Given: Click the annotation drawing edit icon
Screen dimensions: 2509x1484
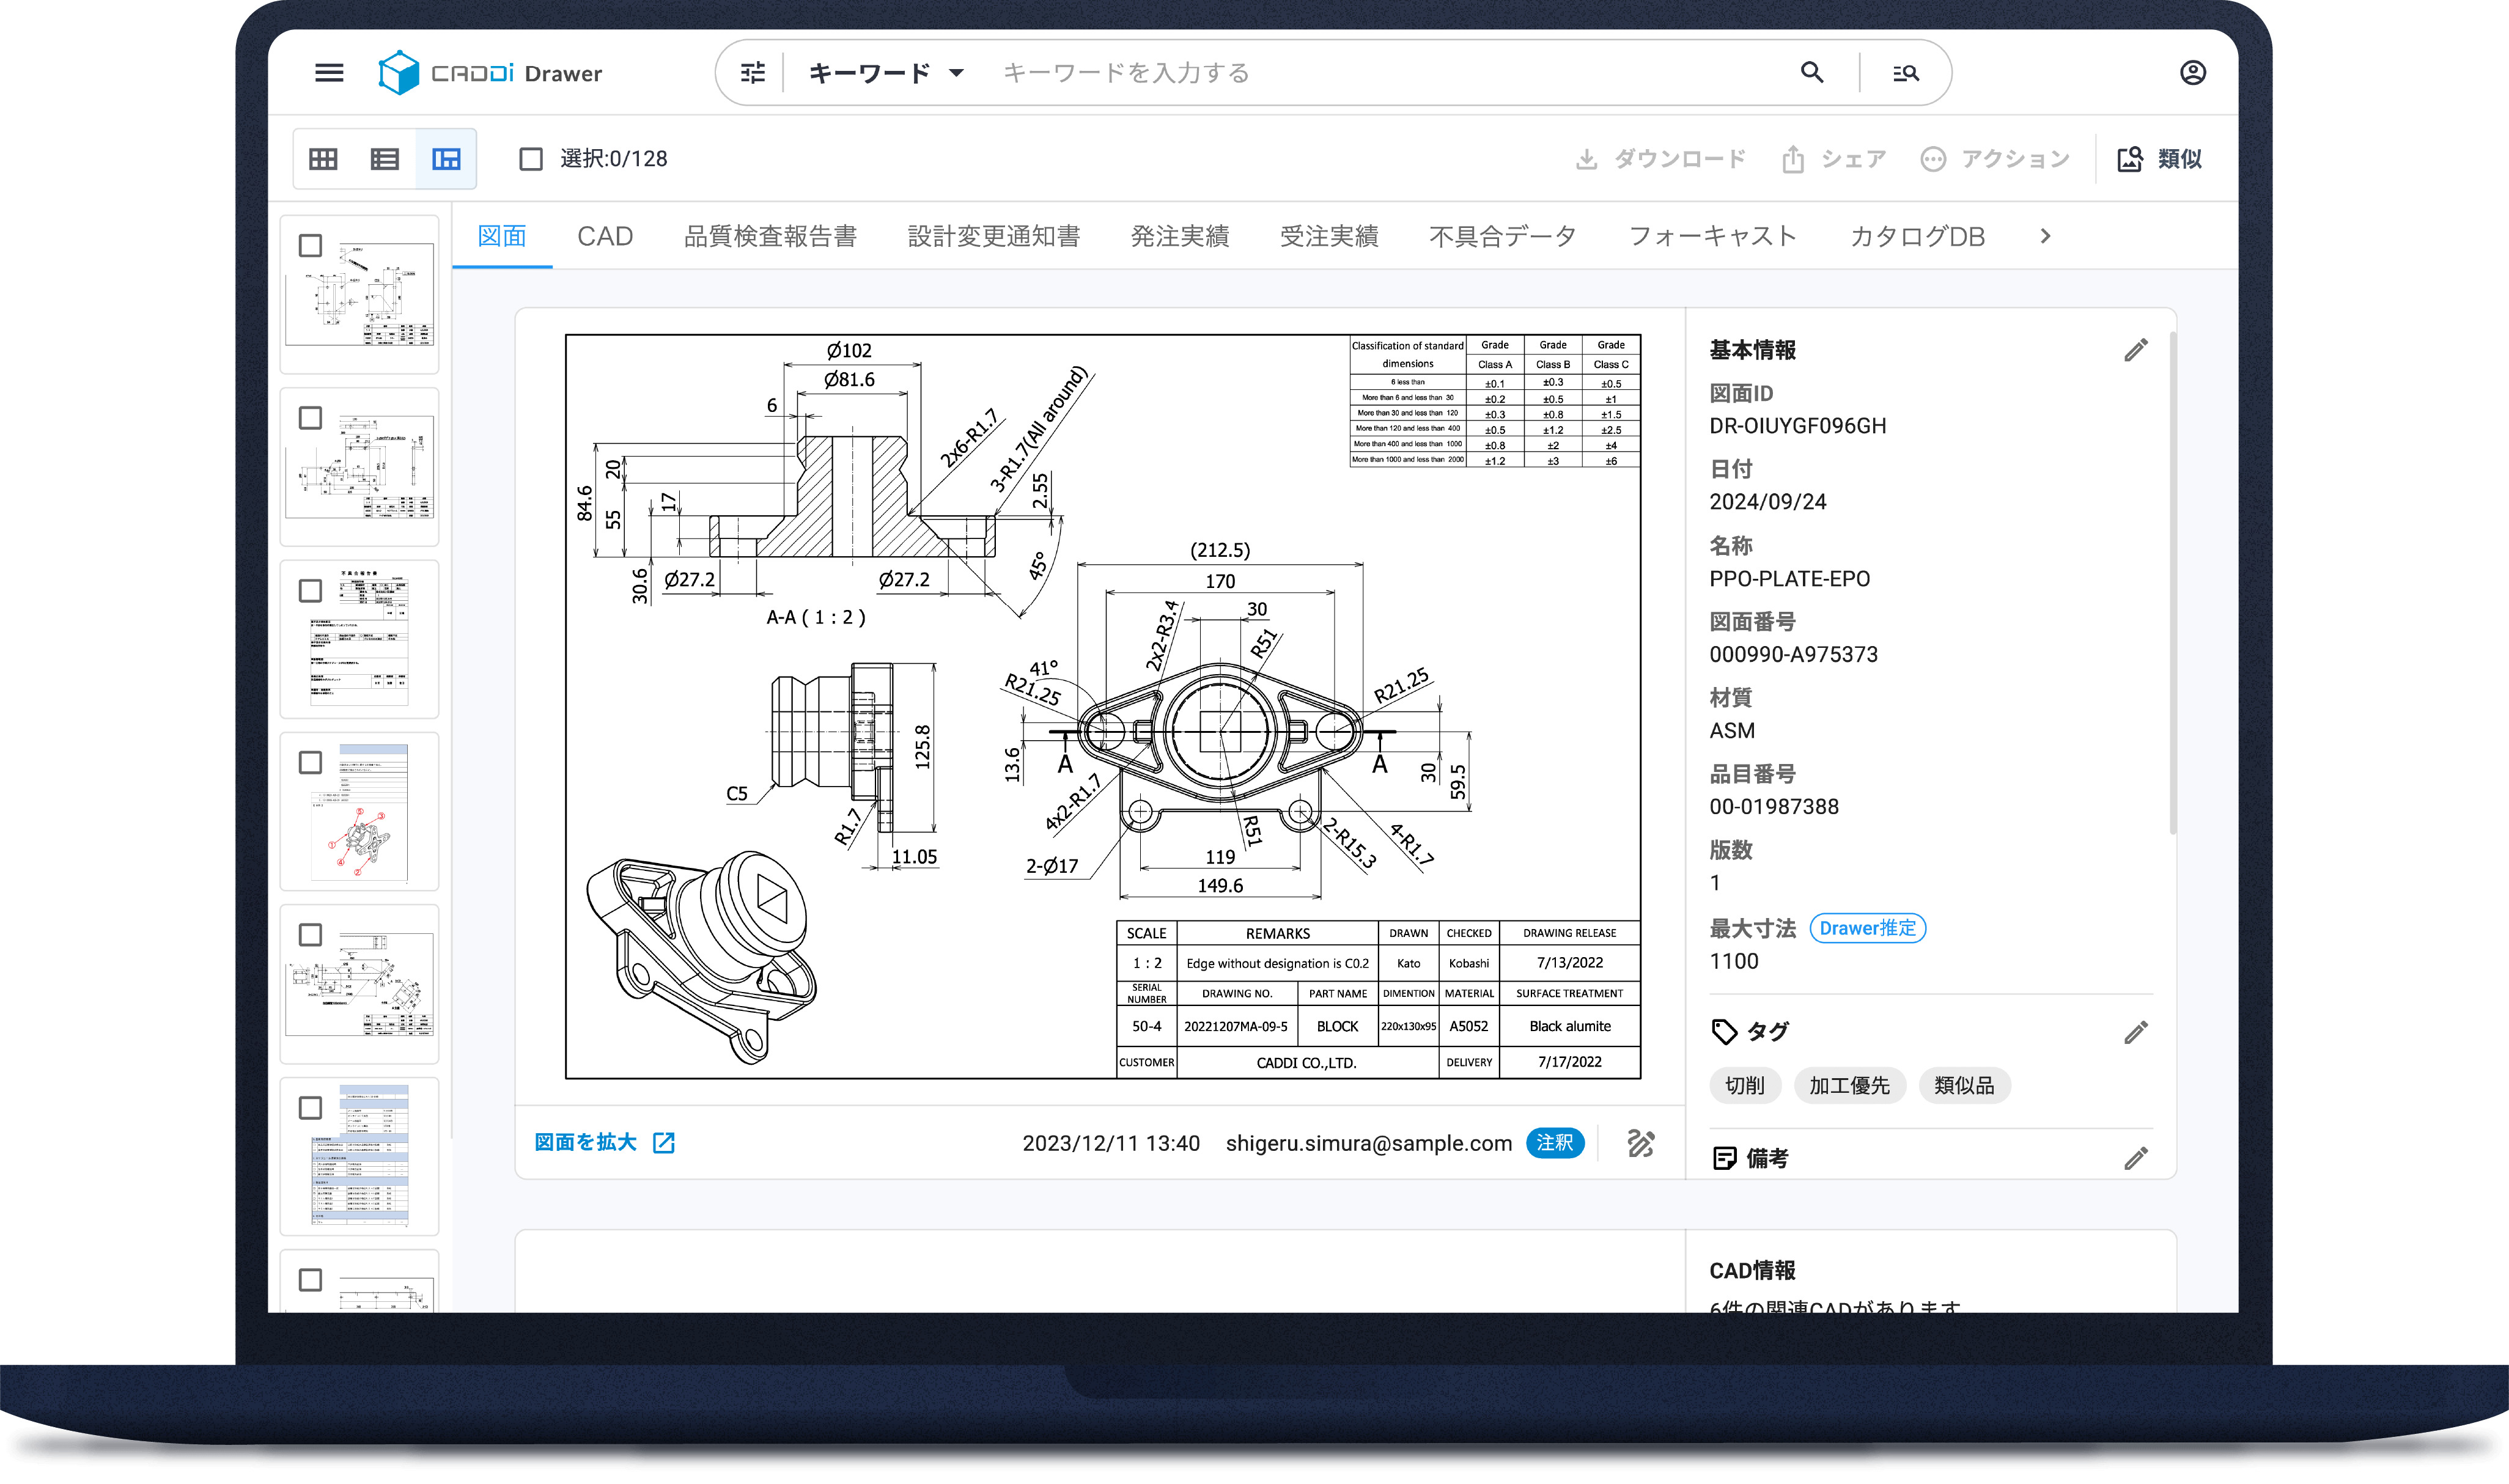Looking at the screenshot, I should 1640,1143.
